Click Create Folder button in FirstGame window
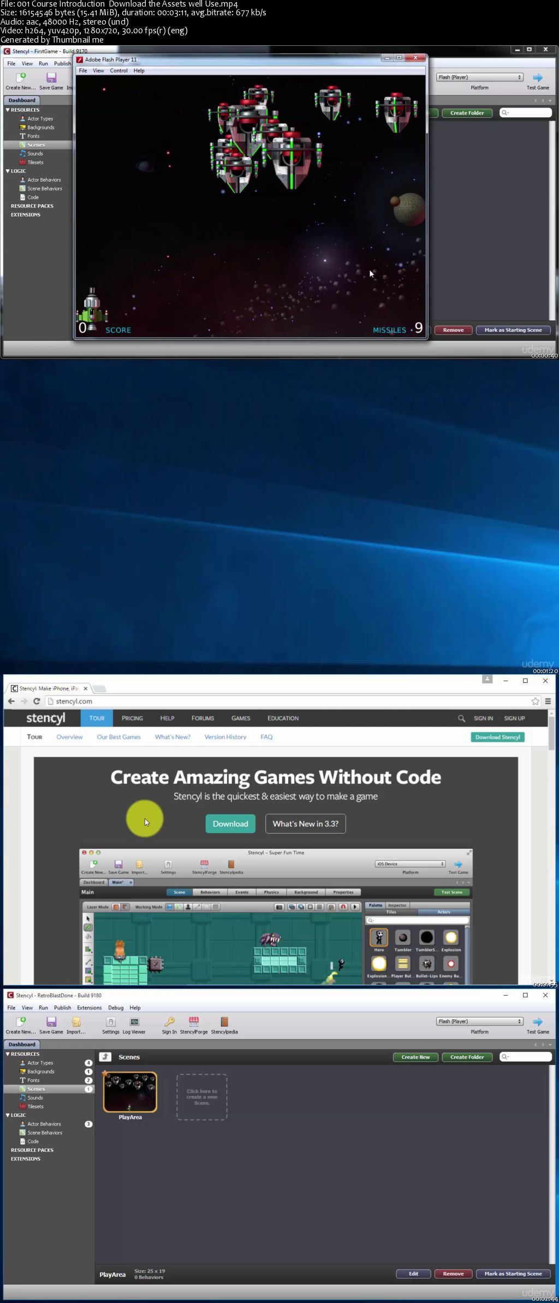Screen dimensions: 559x1303 [467, 113]
